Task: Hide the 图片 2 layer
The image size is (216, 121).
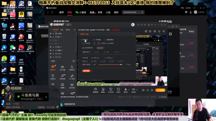Action: coord(50,47)
